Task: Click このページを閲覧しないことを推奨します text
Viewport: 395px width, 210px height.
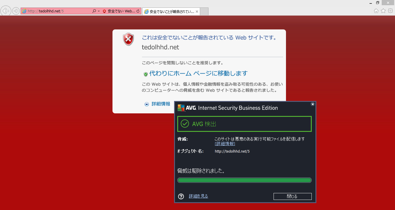Action: click(182, 63)
